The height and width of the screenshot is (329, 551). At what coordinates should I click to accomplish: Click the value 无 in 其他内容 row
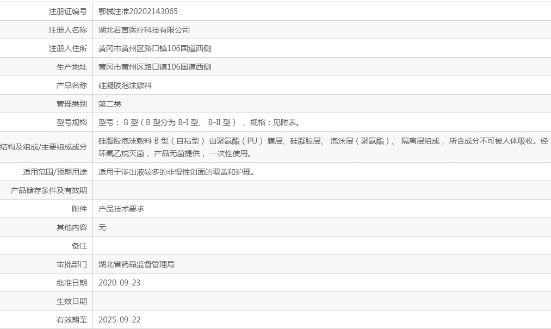pos(102,227)
